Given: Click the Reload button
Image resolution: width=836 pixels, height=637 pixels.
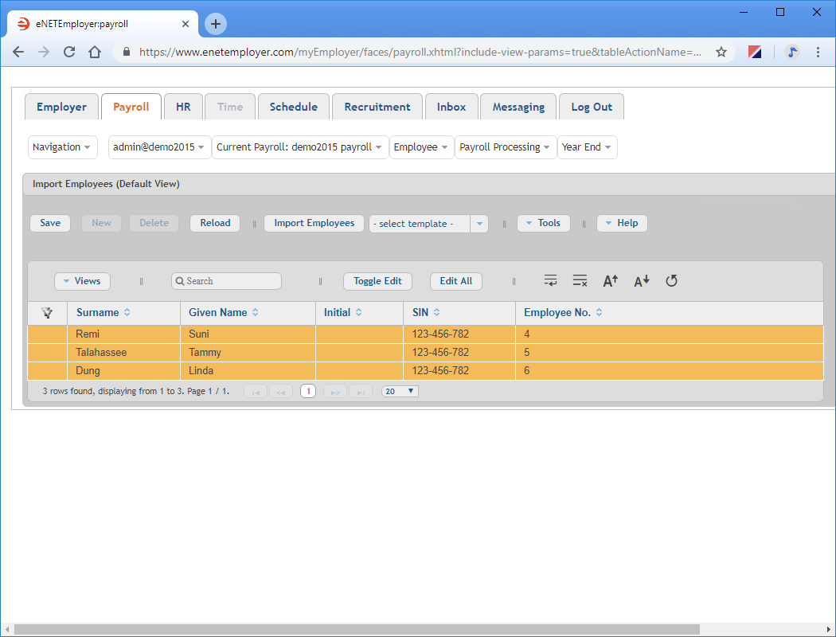Looking at the screenshot, I should 215,223.
